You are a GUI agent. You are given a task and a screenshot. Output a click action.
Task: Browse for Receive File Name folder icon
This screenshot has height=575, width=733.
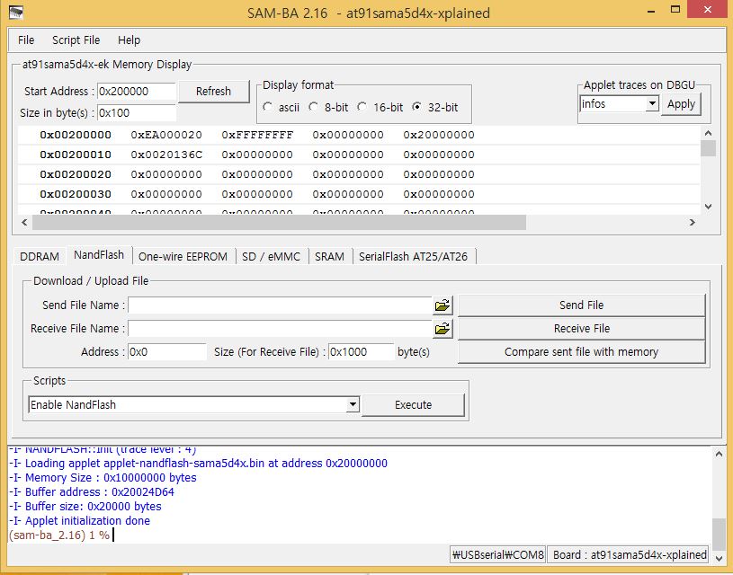(x=442, y=329)
